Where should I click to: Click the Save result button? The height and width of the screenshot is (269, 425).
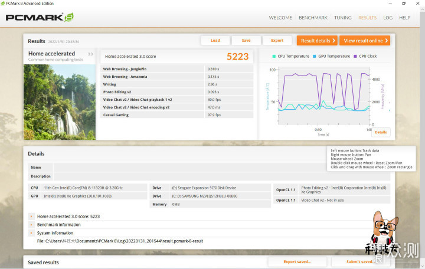click(x=246, y=40)
